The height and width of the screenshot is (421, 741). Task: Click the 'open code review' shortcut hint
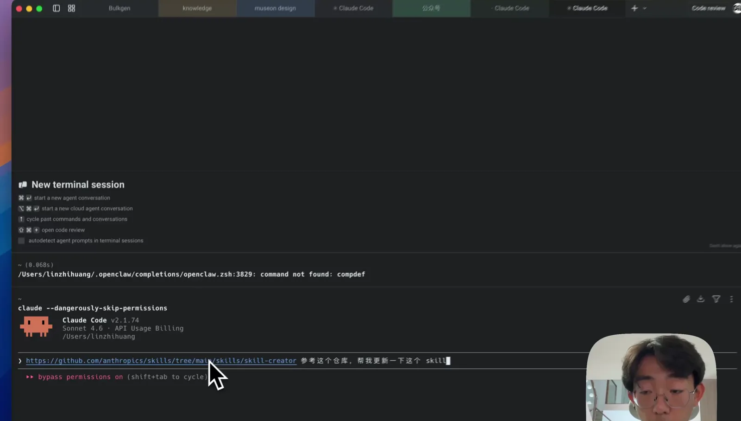tap(63, 230)
